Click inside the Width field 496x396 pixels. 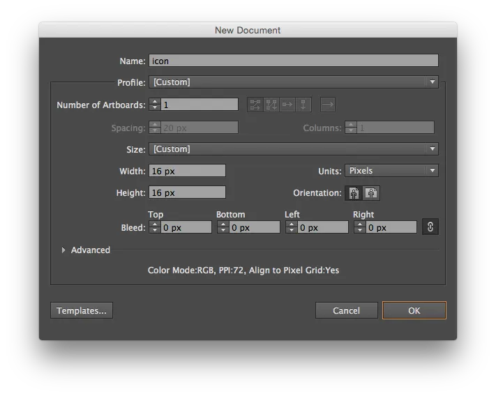(187, 171)
